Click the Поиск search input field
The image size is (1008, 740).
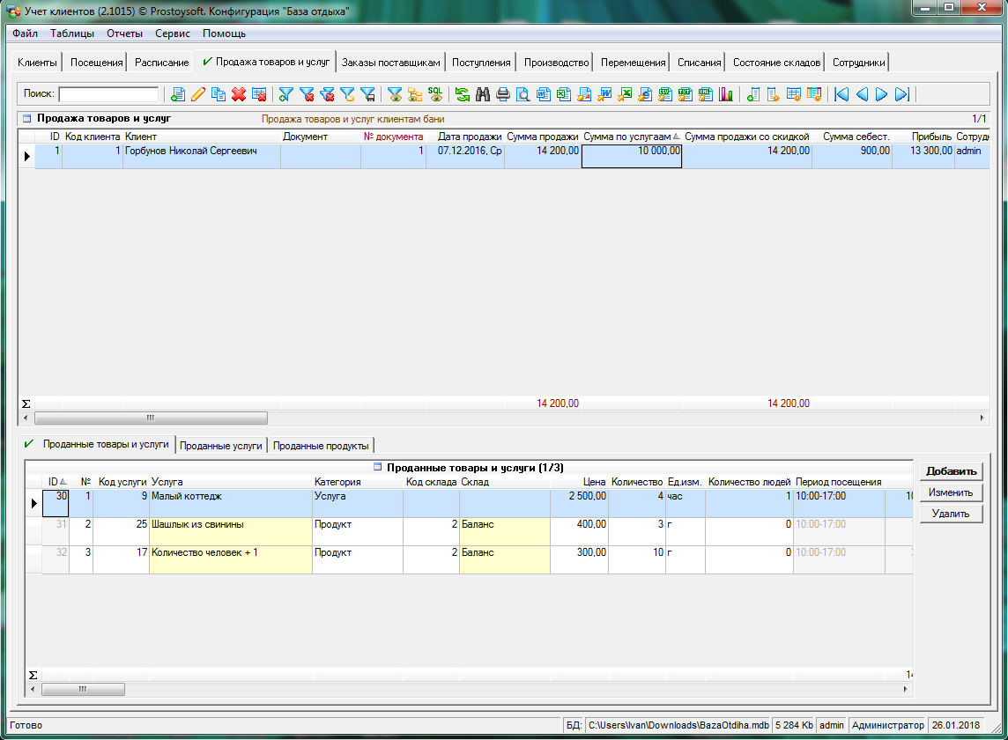coord(108,94)
